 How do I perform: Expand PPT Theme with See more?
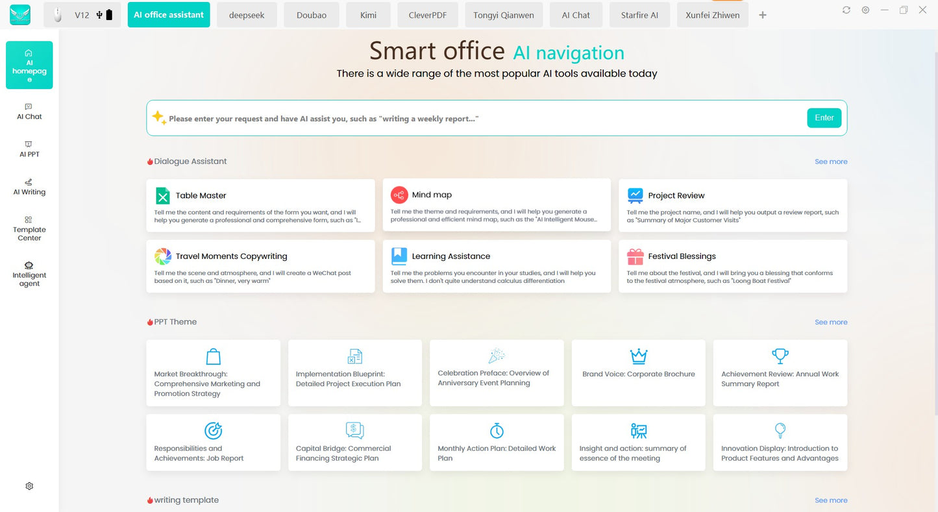pyautogui.click(x=831, y=322)
